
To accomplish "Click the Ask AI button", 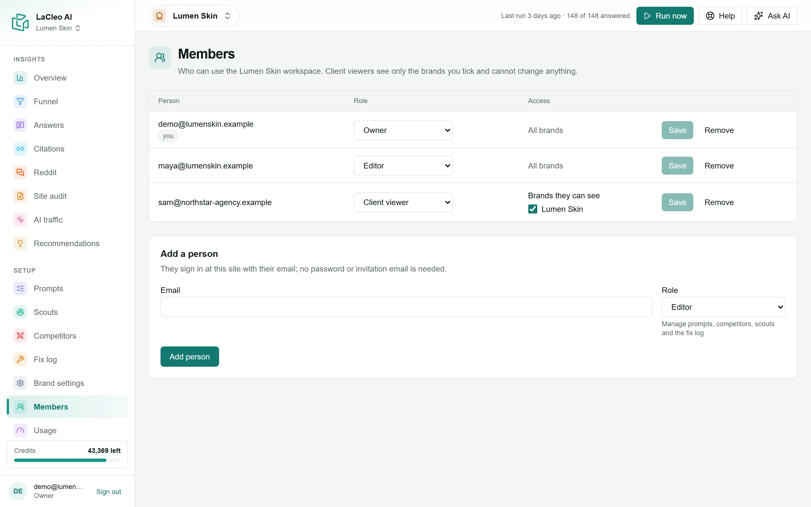I will pos(772,16).
